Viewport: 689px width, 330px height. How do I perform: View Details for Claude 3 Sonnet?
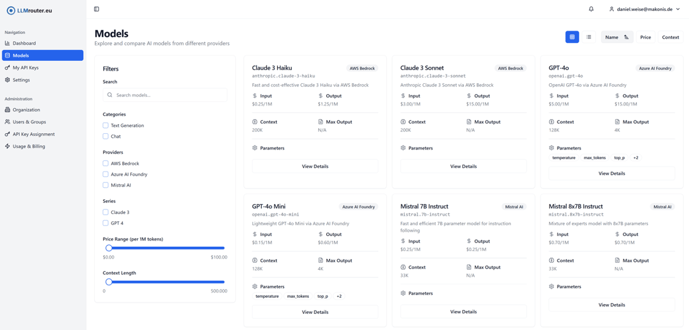pyautogui.click(x=463, y=166)
